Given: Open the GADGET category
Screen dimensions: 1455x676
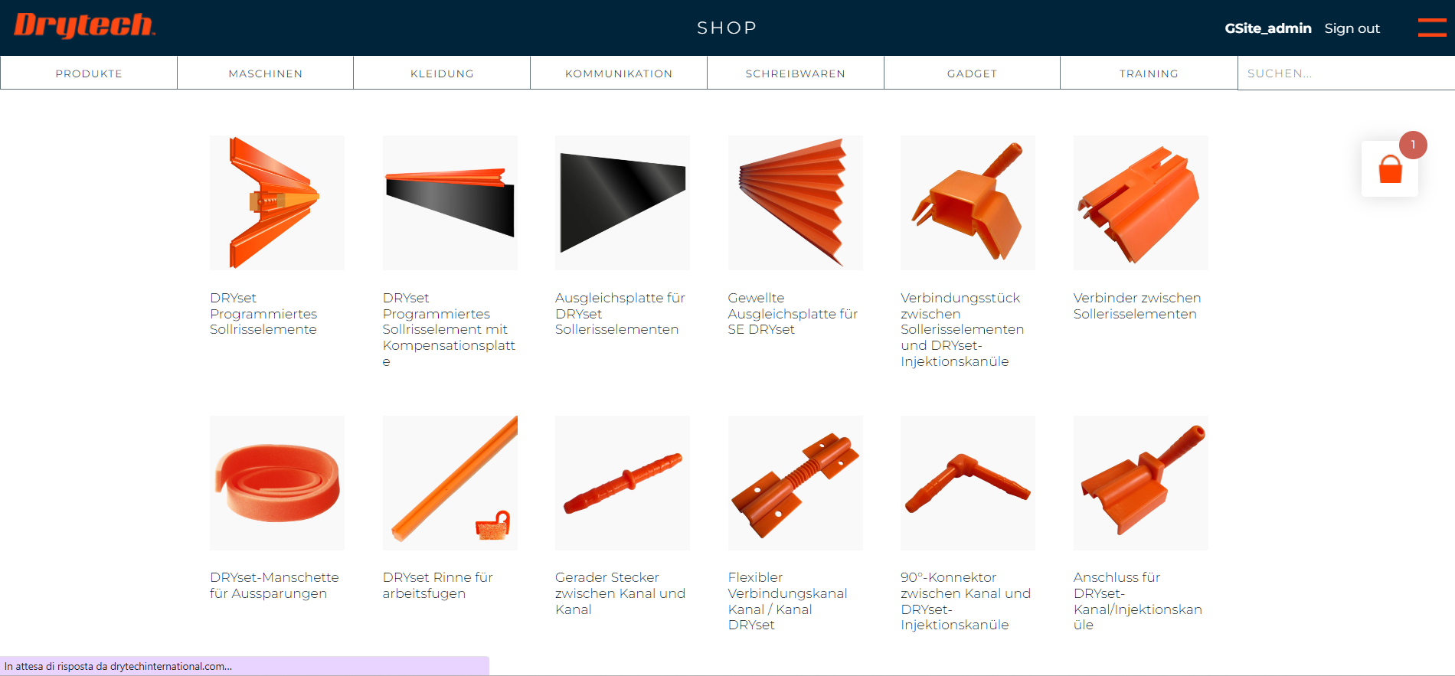Looking at the screenshot, I should 973,73.
